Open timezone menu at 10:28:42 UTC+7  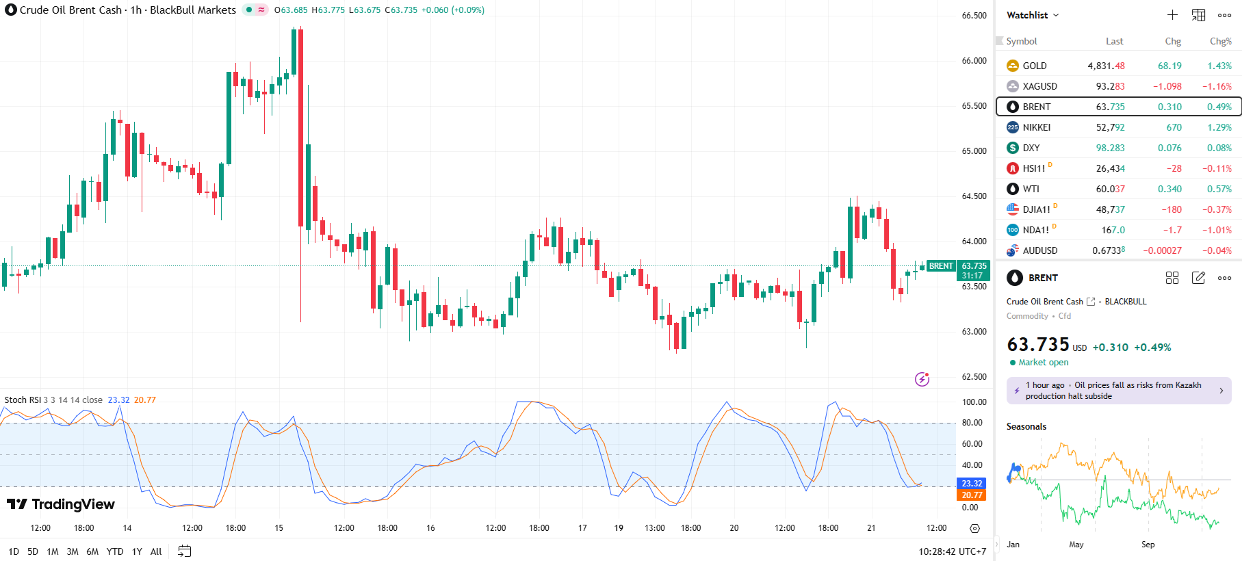click(x=952, y=551)
